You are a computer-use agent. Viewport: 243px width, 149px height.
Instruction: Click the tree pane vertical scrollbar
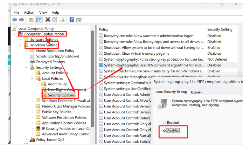click(93, 79)
